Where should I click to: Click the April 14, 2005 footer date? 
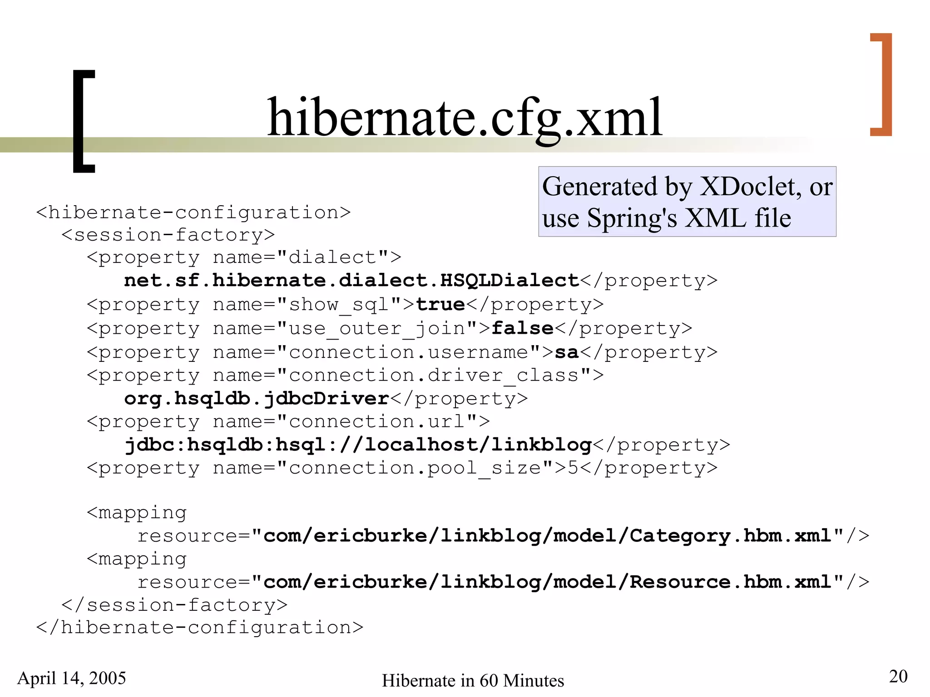(71, 678)
